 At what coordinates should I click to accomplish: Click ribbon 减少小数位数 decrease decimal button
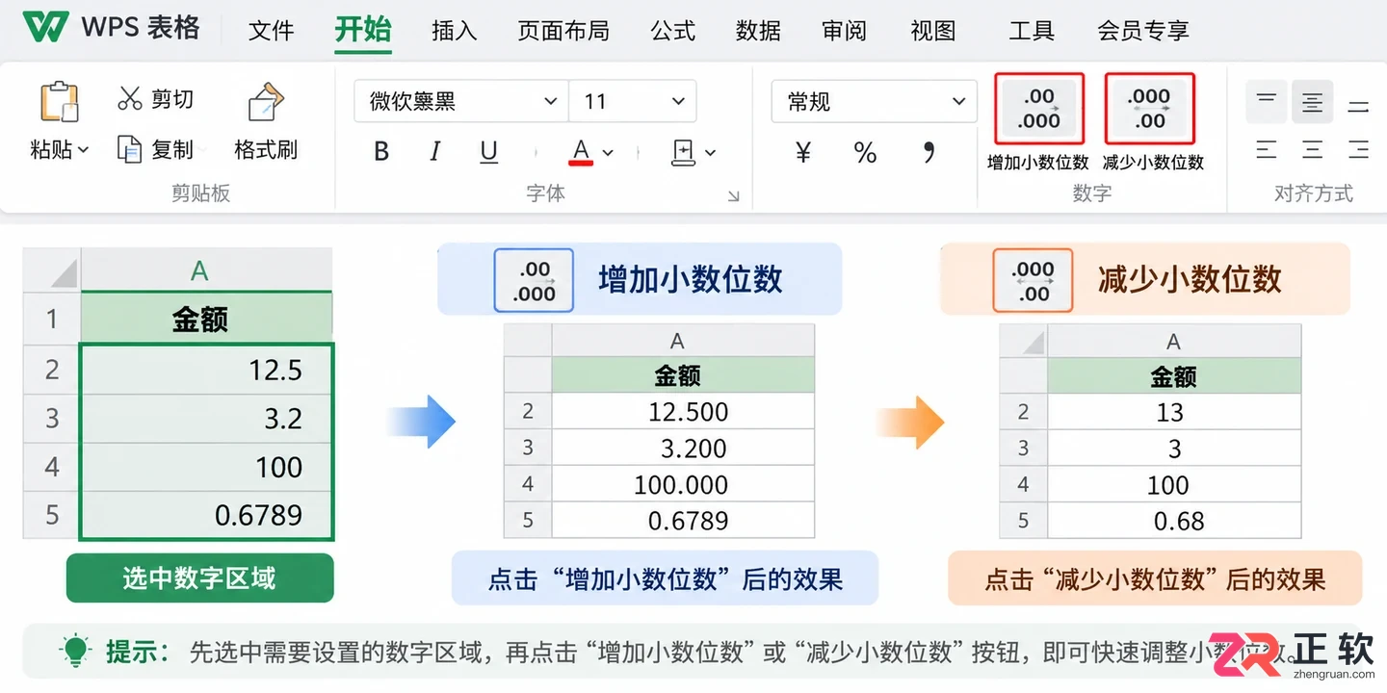(1149, 109)
